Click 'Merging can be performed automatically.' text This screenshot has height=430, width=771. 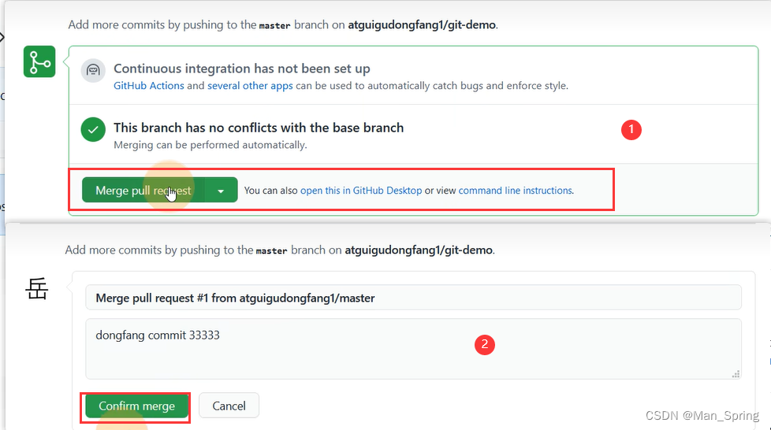[210, 145]
